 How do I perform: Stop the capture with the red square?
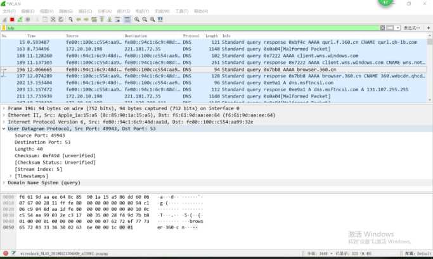pos(12,19)
